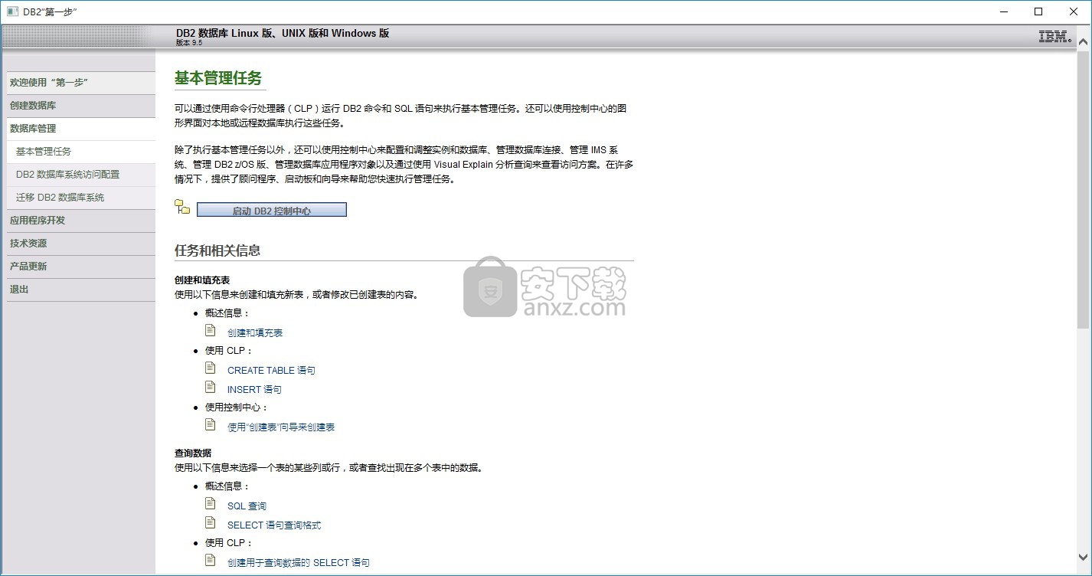The width and height of the screenshot is (1092, 576).
Task: Open the SELECT 语句查询格式 link
Action: tap(274, 525)
